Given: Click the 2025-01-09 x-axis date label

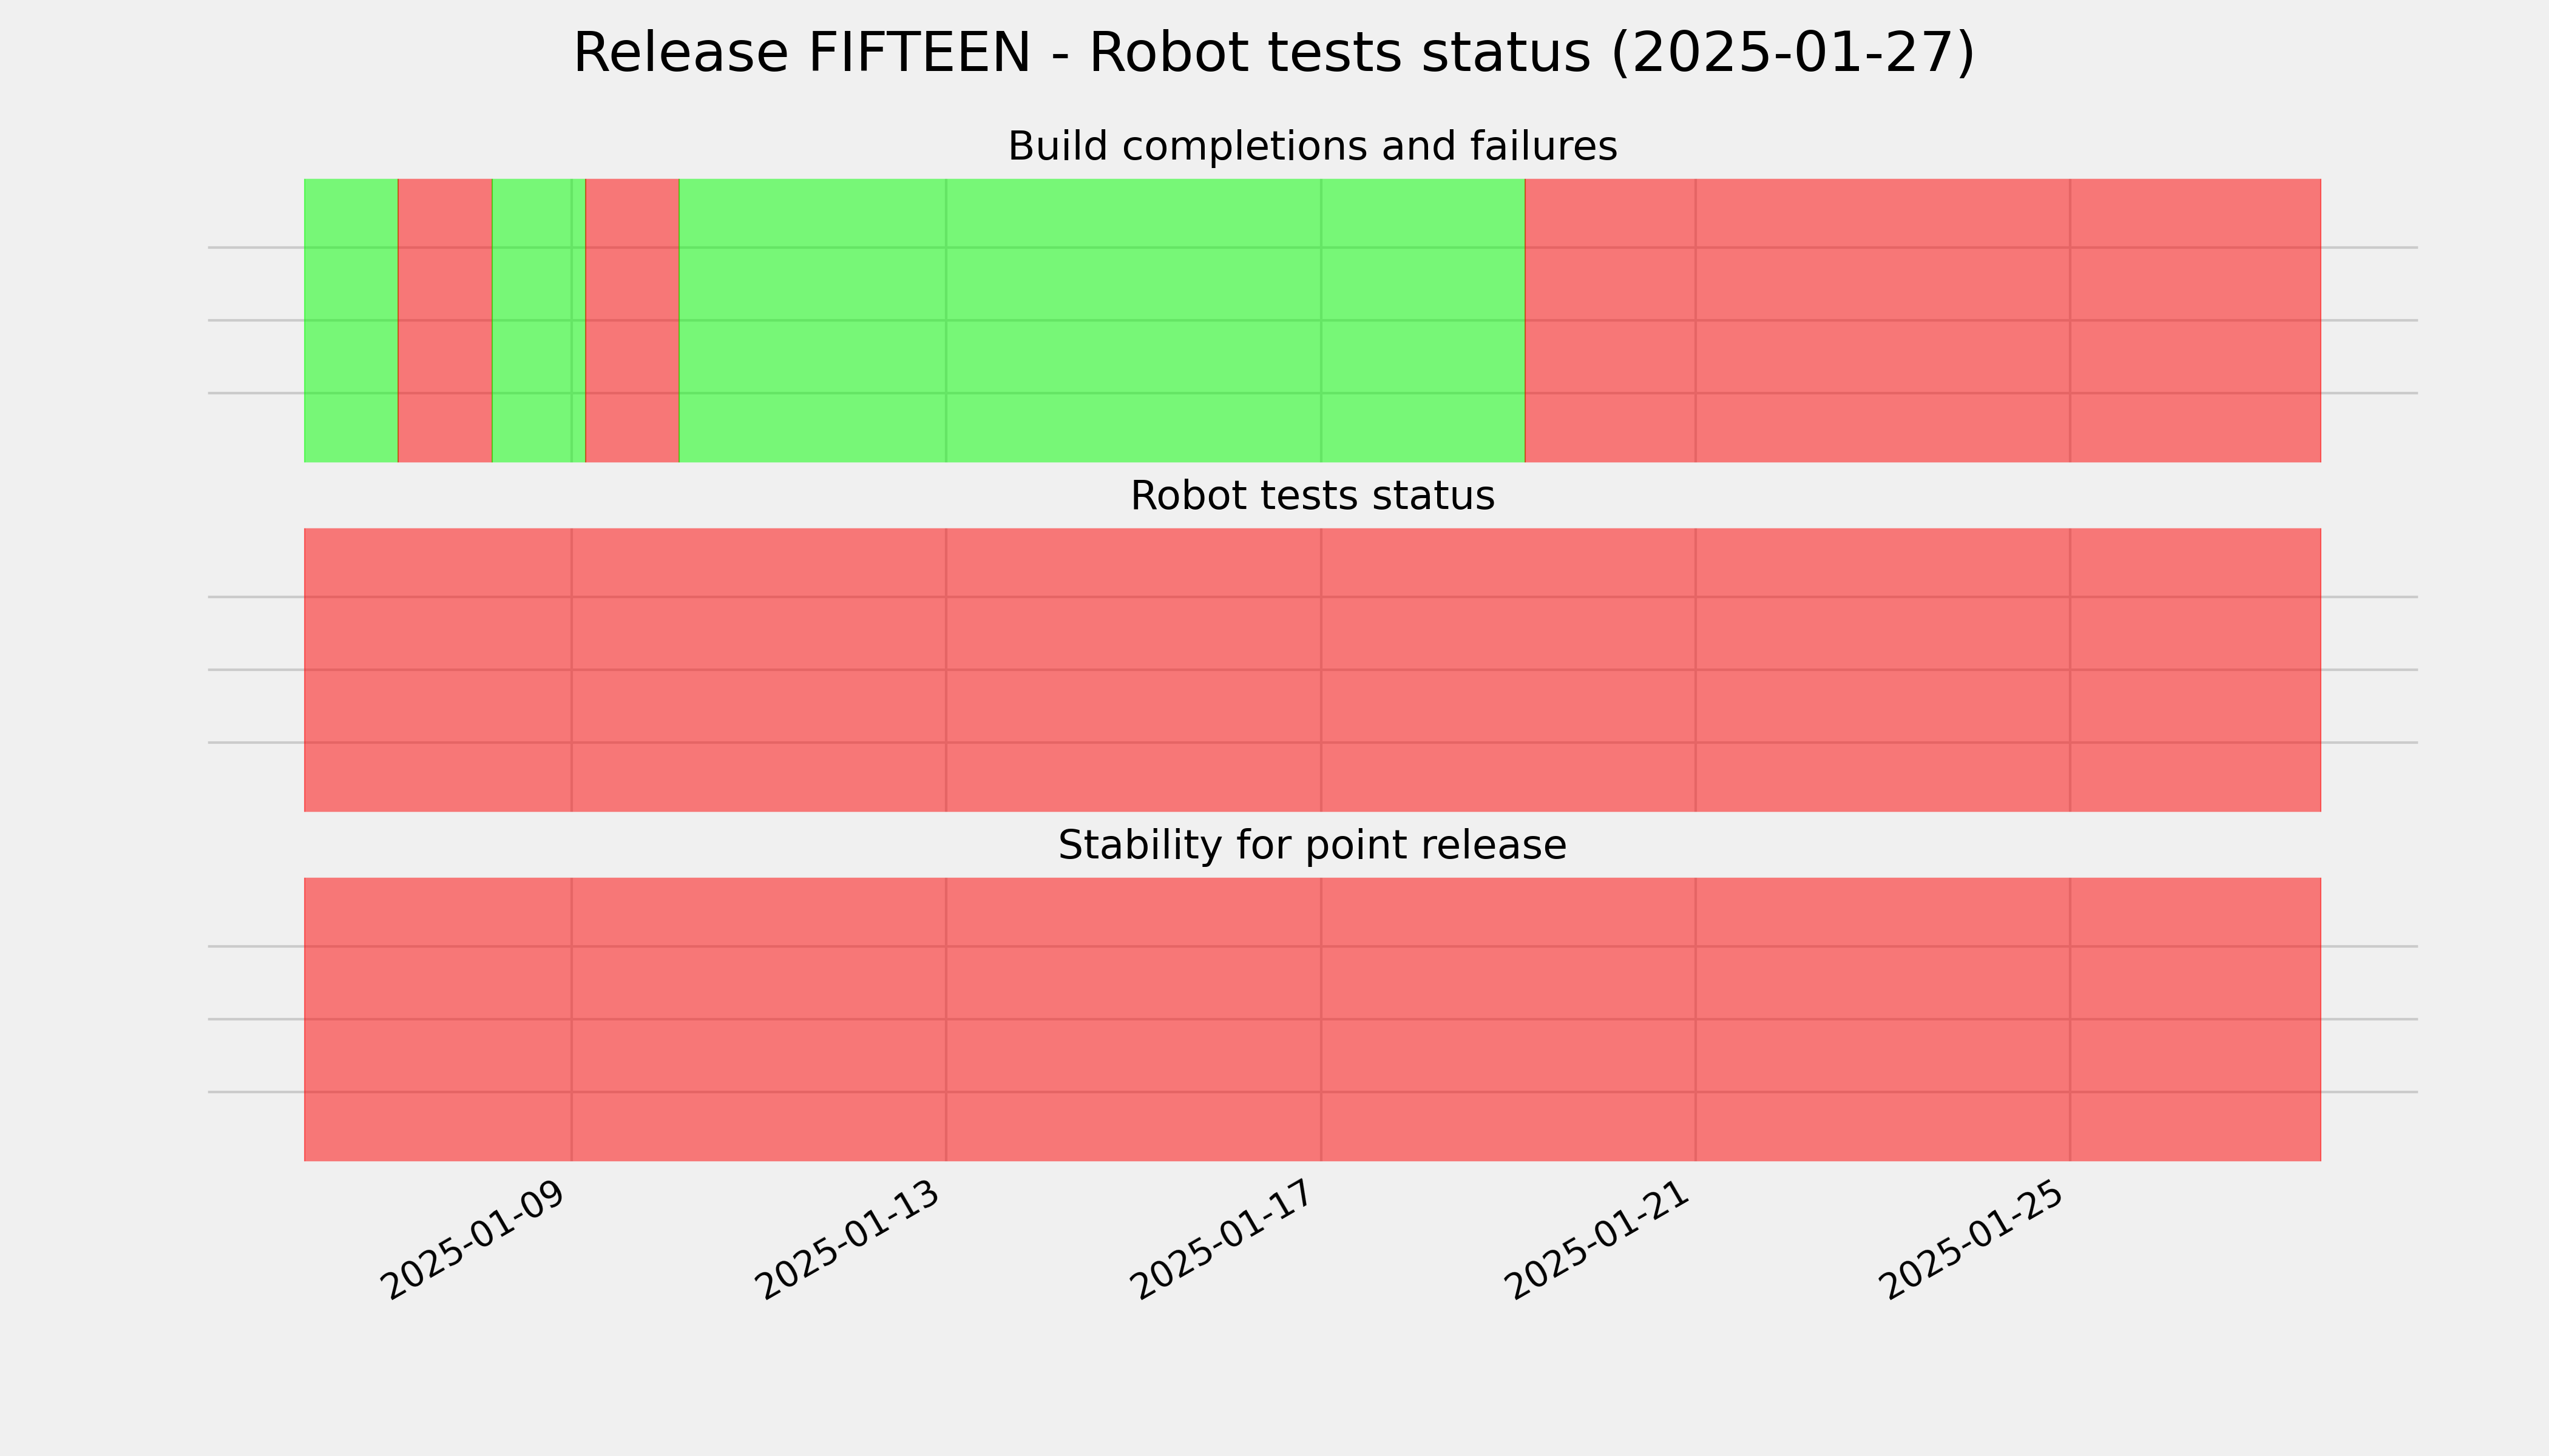Looking at the screenshot, I should (473, 1240).
